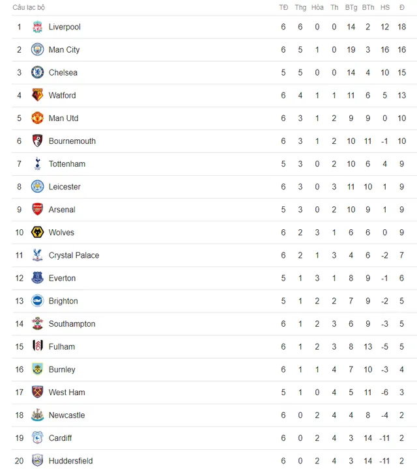The width and height of the screenshot is (417, 472).
Task: Click the Thg column header
Action: click(x=300, y=8)
